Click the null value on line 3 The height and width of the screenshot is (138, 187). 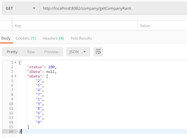[50, 72]
